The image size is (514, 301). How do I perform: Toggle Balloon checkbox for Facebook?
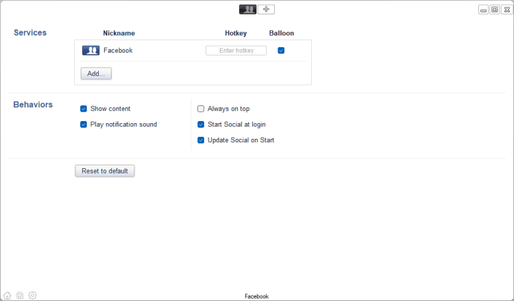tap(281, 51)
